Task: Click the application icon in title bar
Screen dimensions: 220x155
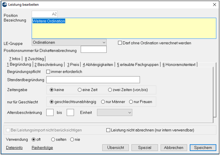Action: pos(5,5)
